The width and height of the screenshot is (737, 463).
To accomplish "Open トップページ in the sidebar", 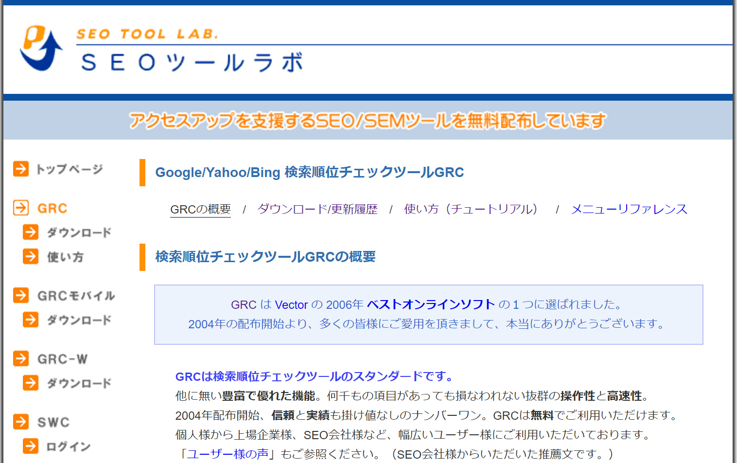I will pyautogui.click(x=70, y=169).
